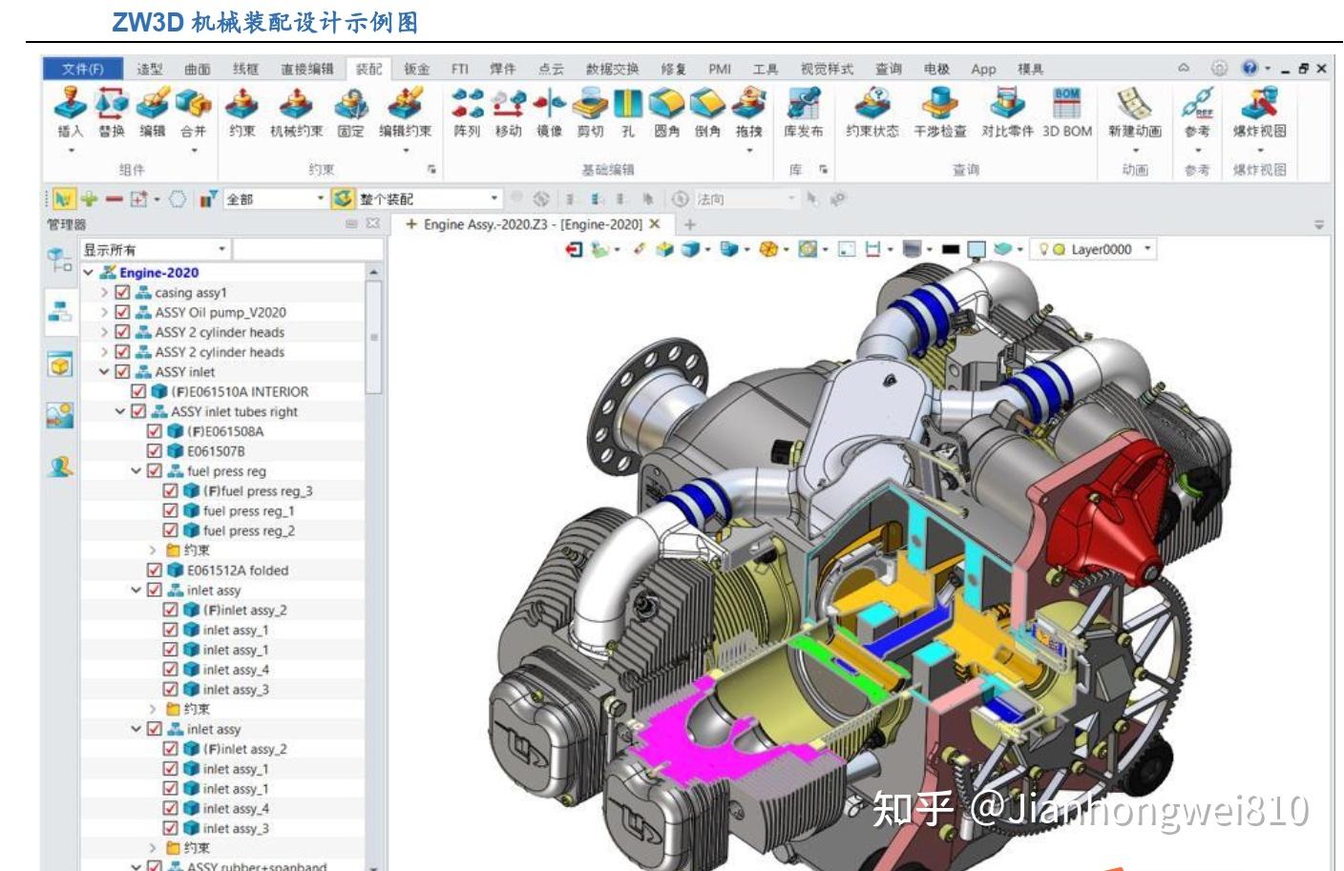
Task: Click the 参考 (Reference) tool icon
Action: point(1197,104)
